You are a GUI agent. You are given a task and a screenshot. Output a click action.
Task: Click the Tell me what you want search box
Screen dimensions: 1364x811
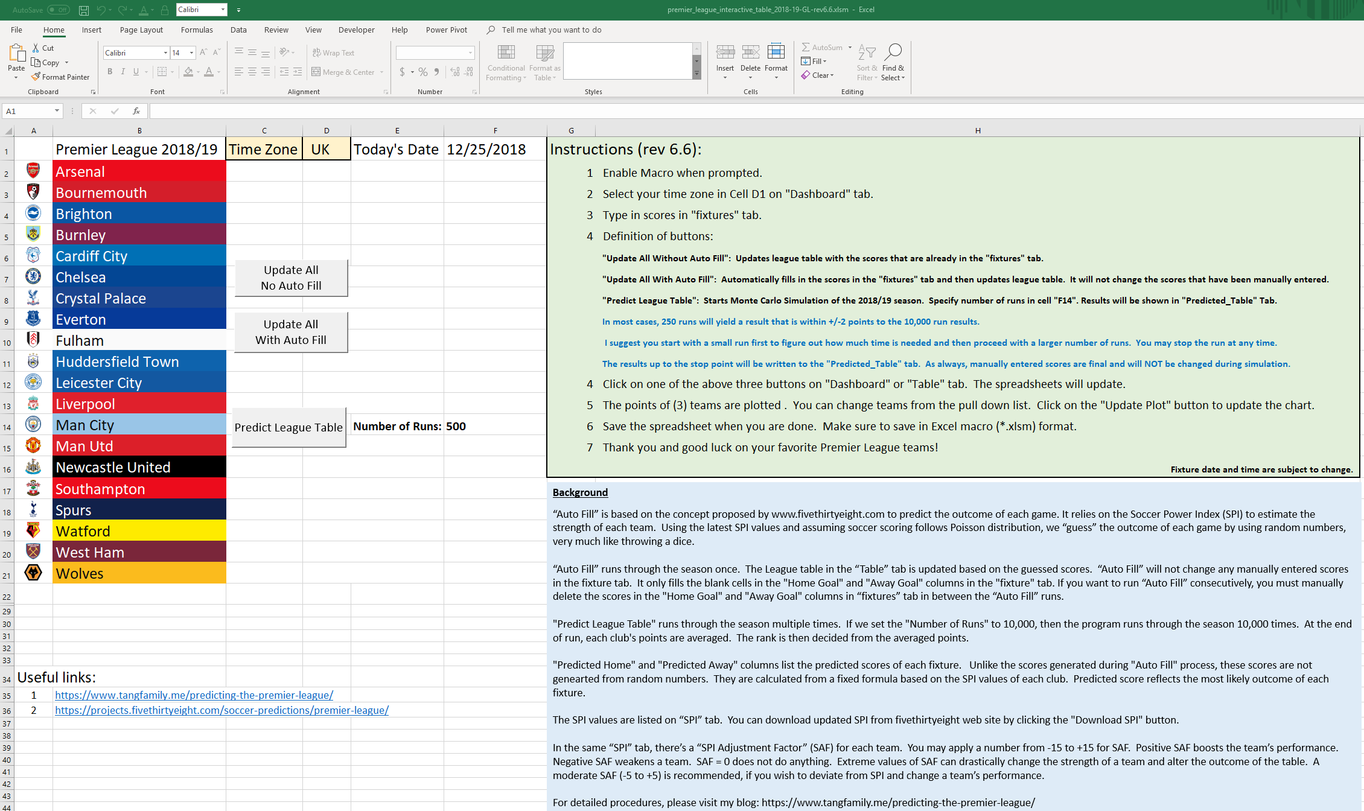coord(551,30)
